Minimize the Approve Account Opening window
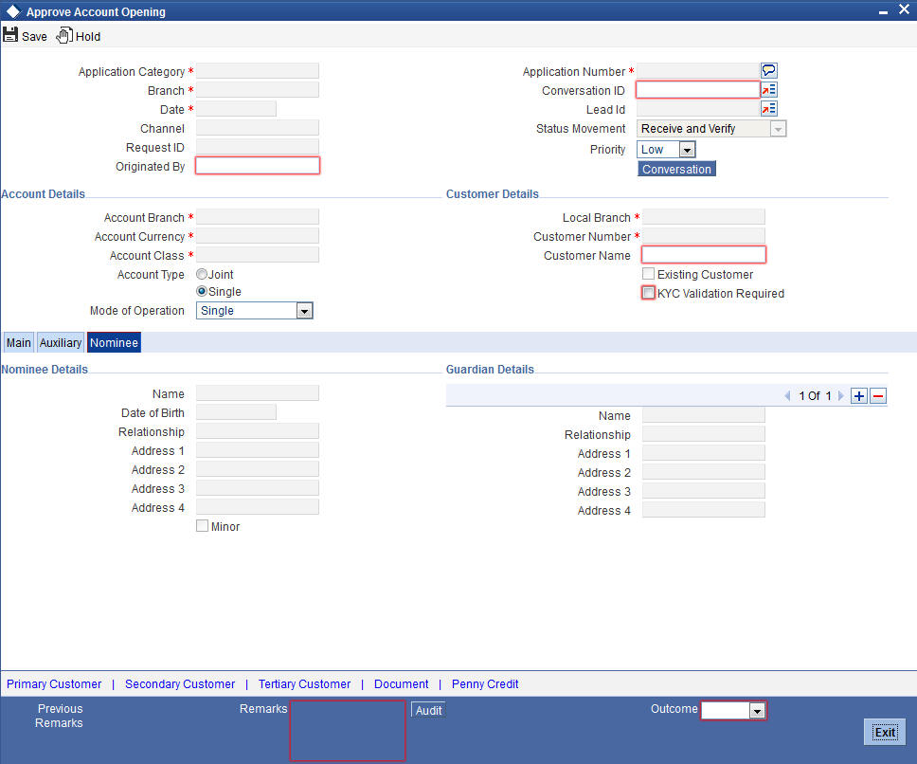The width and height of the screenshot is (917, 764). pos(883,12)
